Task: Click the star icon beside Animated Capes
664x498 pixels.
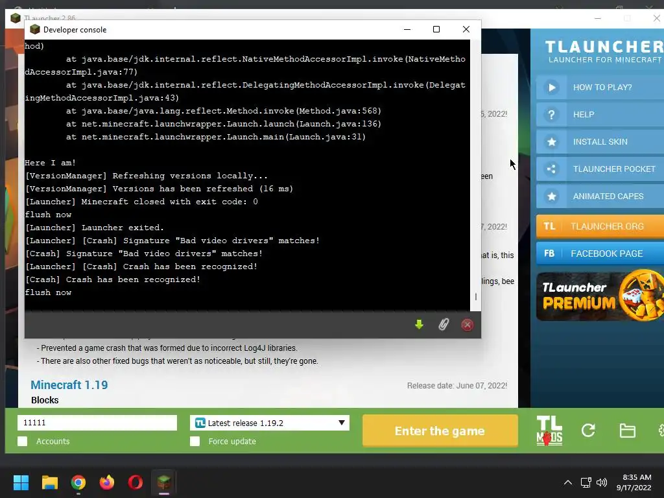Action: [551, 196]
